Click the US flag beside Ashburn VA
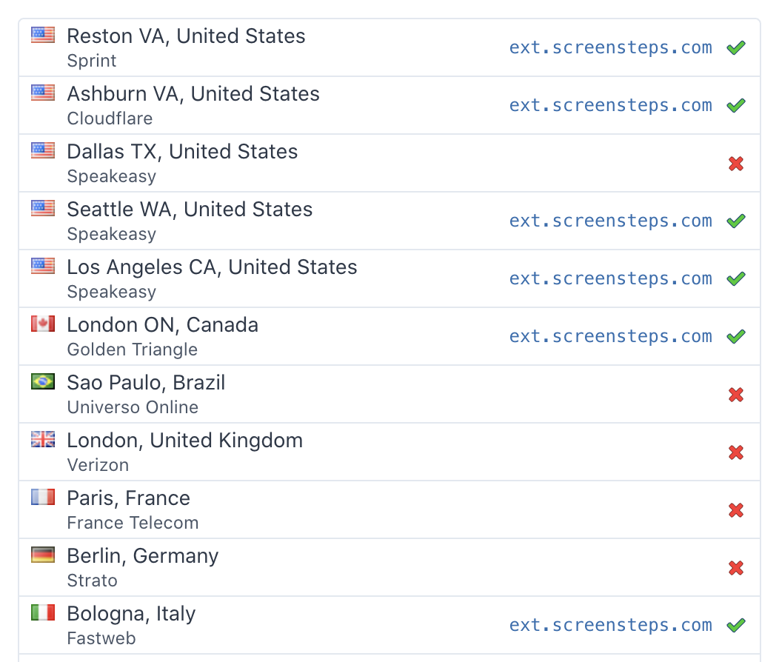This screenshot has height=662, width=779. [43, 93]
